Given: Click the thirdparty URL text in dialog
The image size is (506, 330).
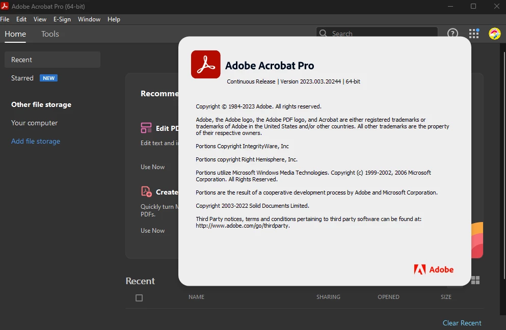Looking at the screenshot, I should tap(243, 226).
